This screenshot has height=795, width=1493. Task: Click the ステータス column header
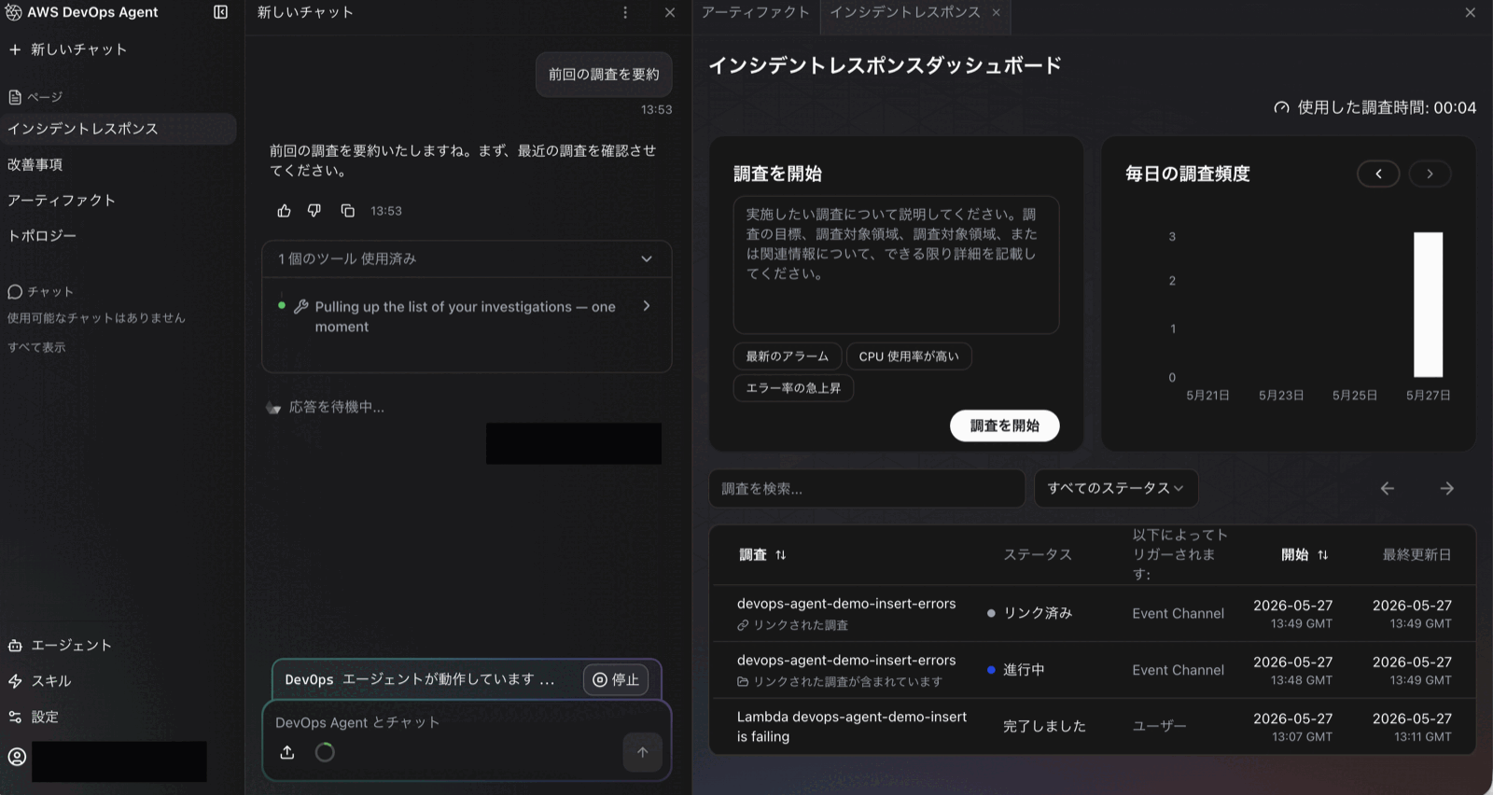[x=1038, y=554]
